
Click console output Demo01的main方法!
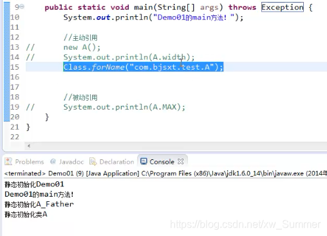(x=39, y=194)
